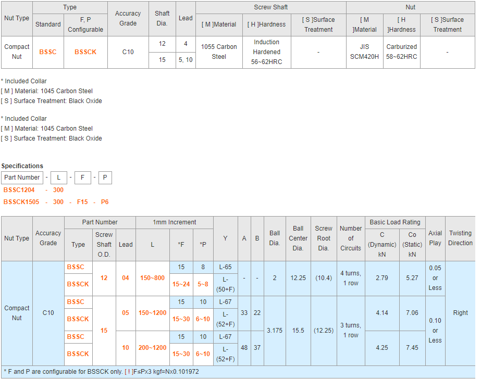The image size is (481, 379).
Task: Select the L box in the part number format
Action: (x=58, y=178)
